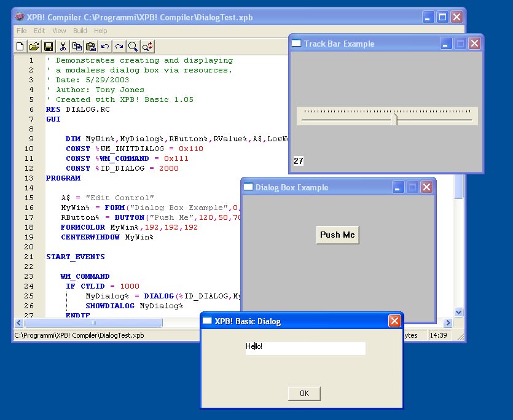Viewport: 513px width, 420px height.
Task: Click the A$ = "Edit Control" line
Action: pyautogui.click(x=108, y=198)
